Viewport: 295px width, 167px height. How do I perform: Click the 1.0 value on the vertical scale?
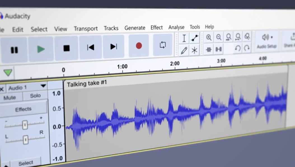pyautogui.click(x=56, y=93)
